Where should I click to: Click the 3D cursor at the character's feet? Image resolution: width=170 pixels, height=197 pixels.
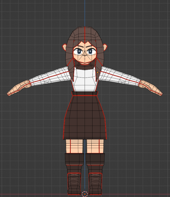click(x=85, y=194)
